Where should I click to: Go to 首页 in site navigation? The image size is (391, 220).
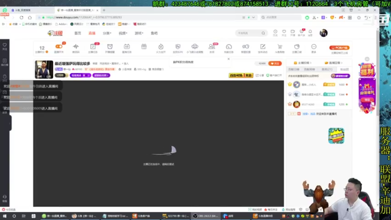click(78, 33)
